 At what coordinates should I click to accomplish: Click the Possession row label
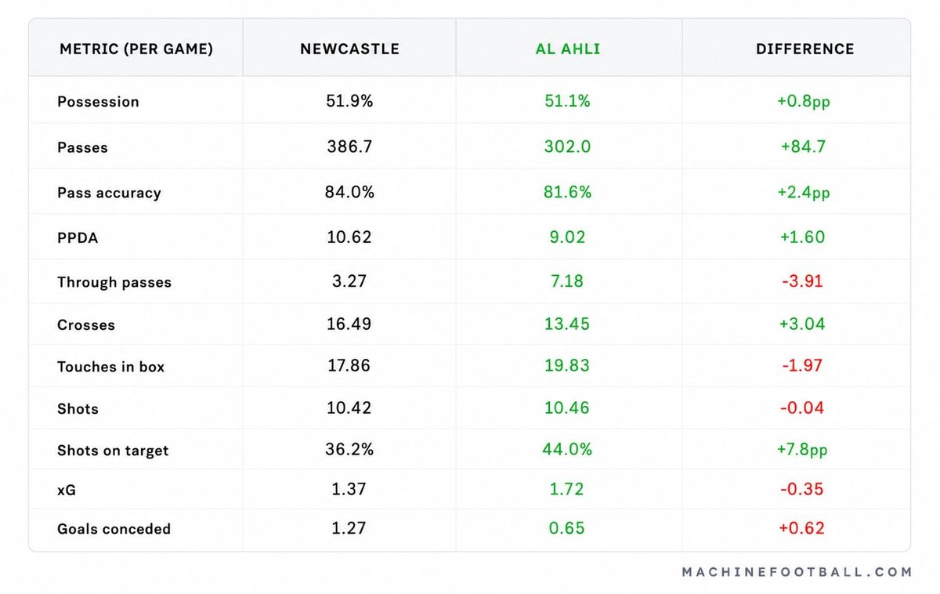[x=98, y=102]
